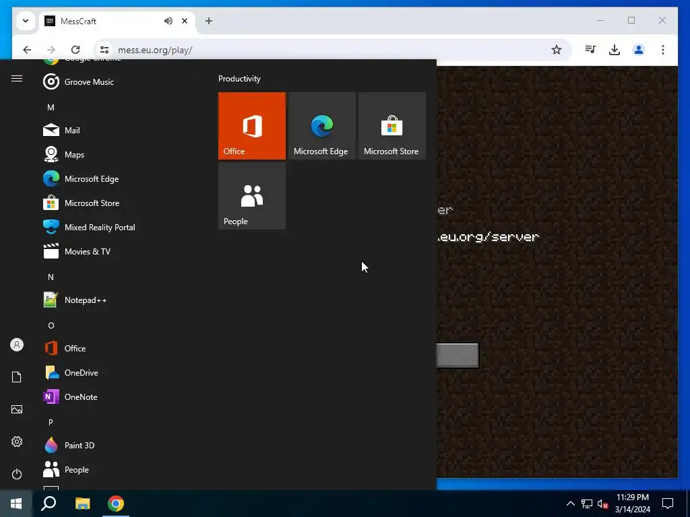
Task: Click the People tile under Productivity
Action: click(x=252, y=196)
